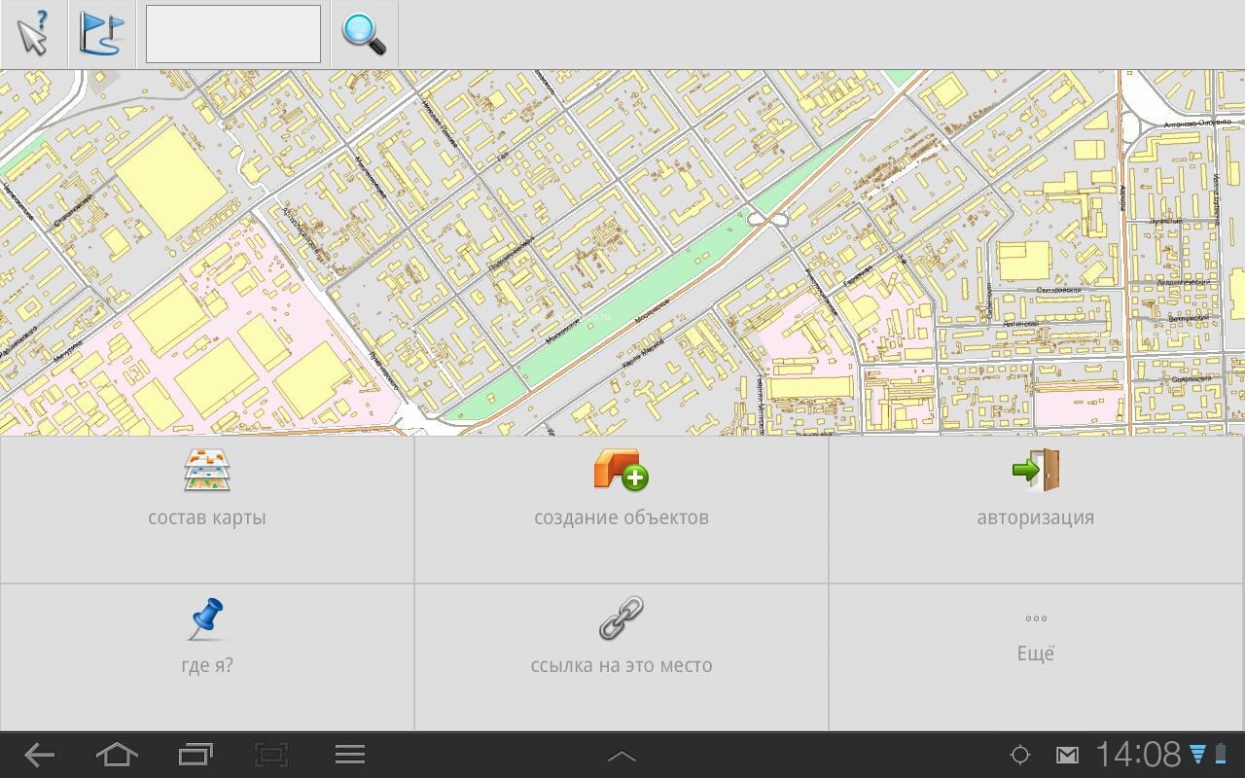The image size is (1245, 778).
Task: Open the 14:08 clock panel
Action: [1138, 755]
